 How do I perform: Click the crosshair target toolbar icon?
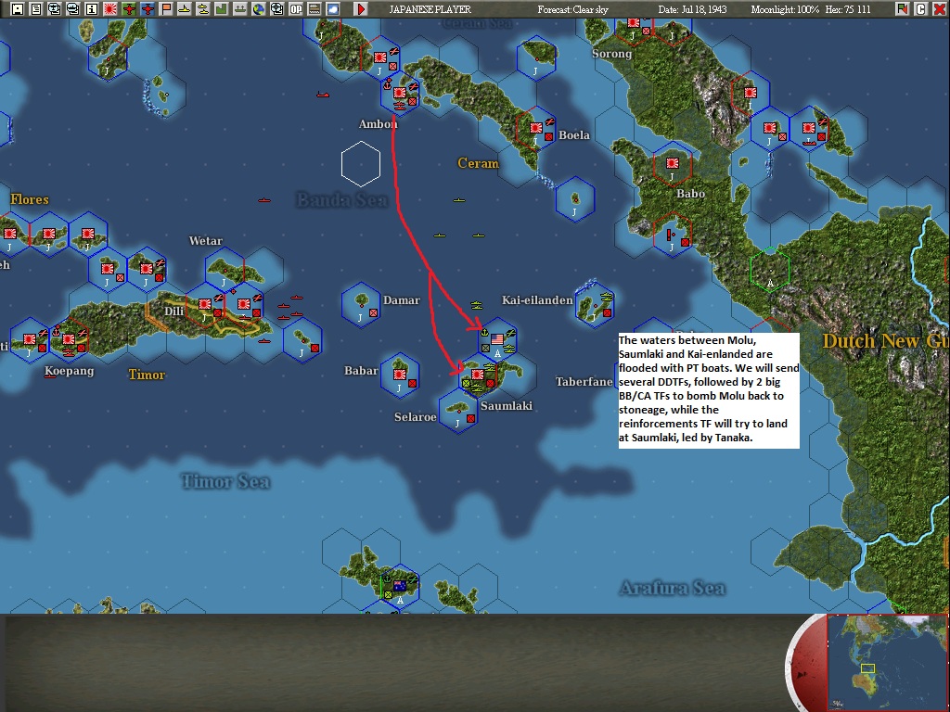tap(276, 9)
